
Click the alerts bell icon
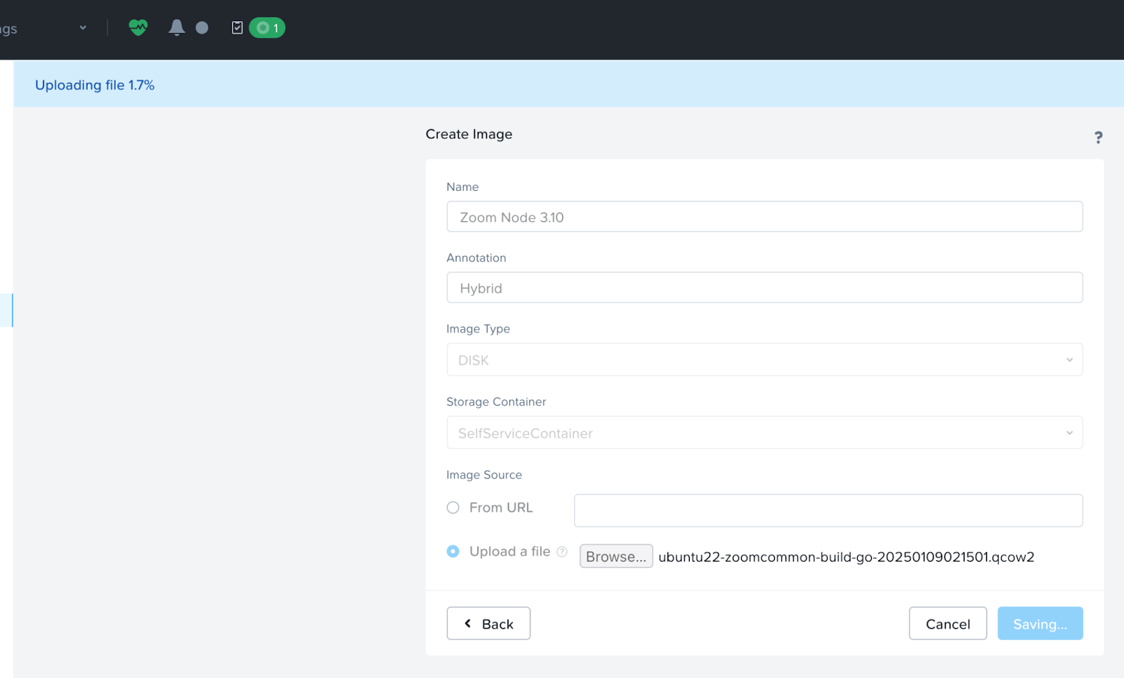click(x=176, y=27)
